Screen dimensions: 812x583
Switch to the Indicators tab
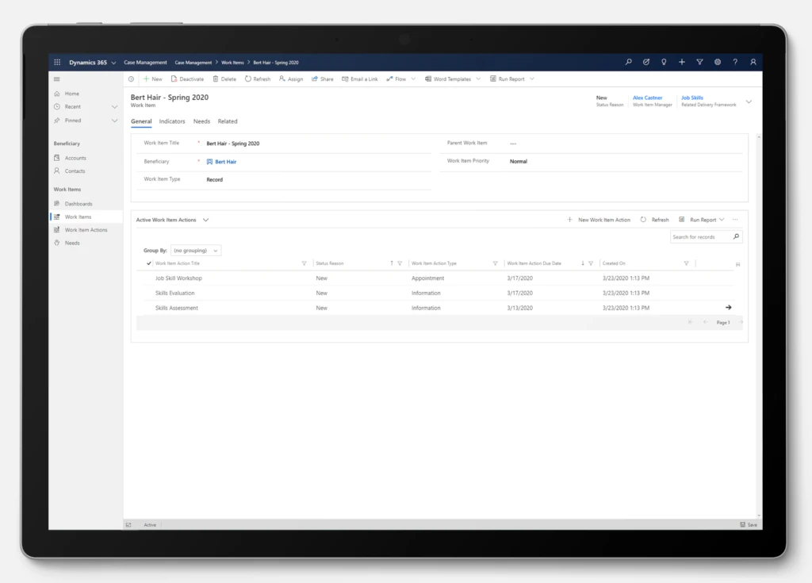[172, 121]
